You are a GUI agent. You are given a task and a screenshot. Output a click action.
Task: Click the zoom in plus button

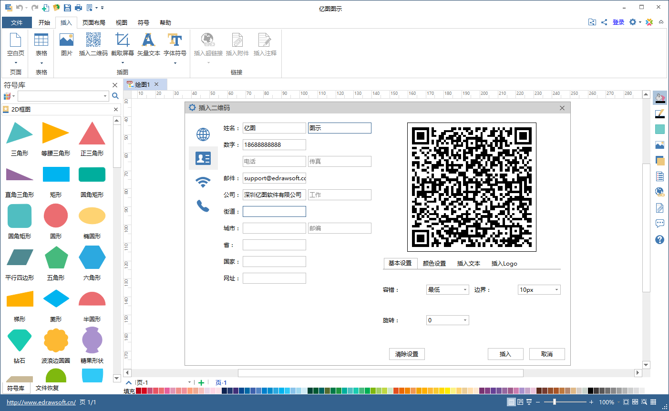[x=591, y=402]
